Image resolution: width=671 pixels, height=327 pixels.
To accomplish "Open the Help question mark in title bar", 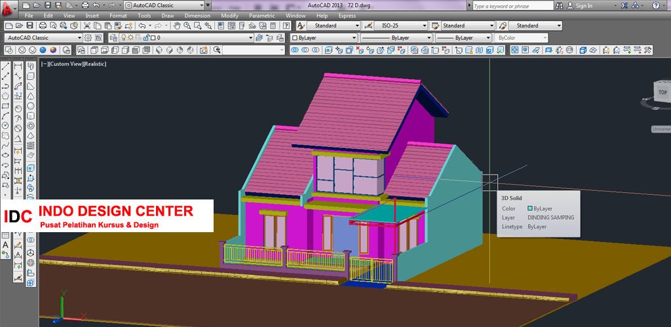I will pos(655,5).
